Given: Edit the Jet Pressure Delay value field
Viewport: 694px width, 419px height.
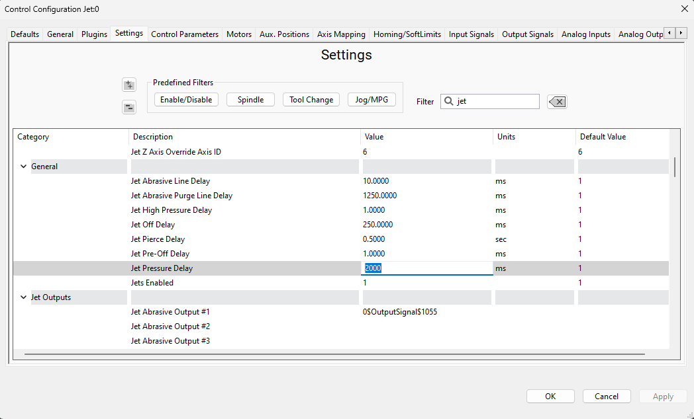Looking at the screenshot, I should click(426, 268).
